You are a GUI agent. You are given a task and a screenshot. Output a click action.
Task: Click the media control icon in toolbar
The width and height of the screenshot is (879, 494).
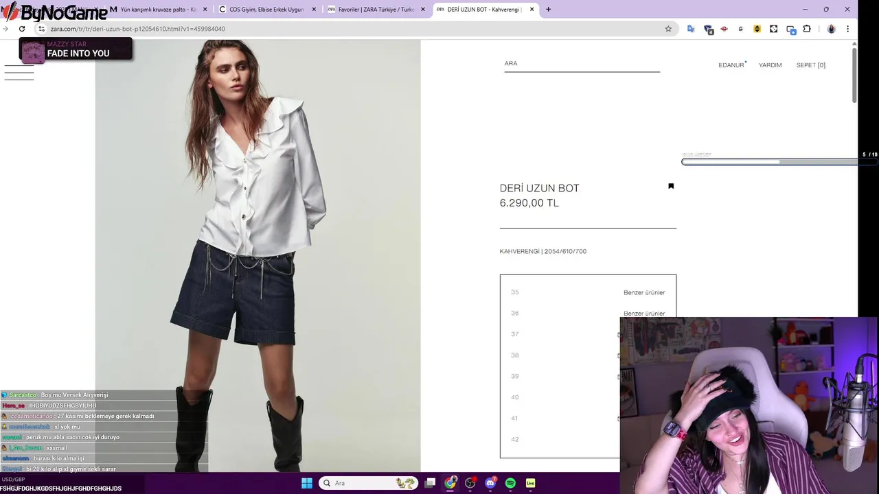(790, 30)
